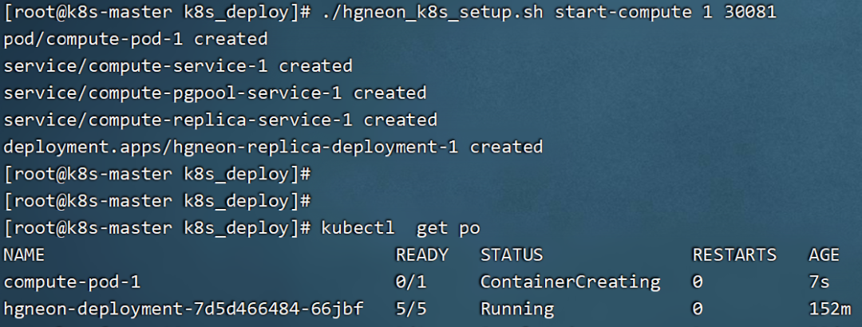The width and height of the screenshot is (862, 327).
Task: Select the 152m age value
Action: pos(829,309)
